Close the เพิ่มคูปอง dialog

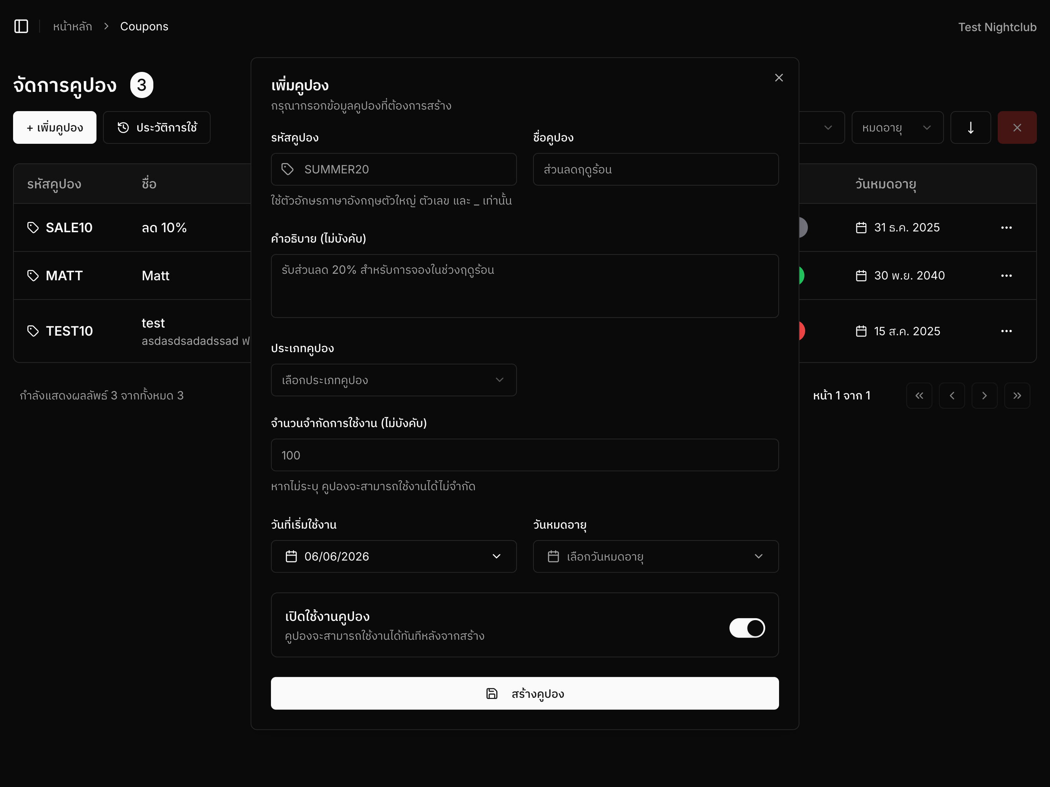pos(779,77)
